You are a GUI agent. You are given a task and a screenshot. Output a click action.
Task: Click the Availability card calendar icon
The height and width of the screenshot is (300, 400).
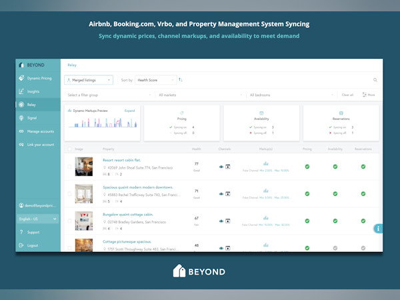pos(261,113)
